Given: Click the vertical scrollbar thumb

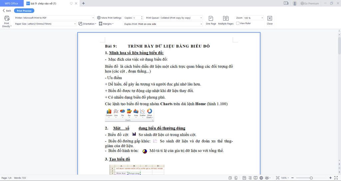Looking at the screenshot, I should 339,45.
